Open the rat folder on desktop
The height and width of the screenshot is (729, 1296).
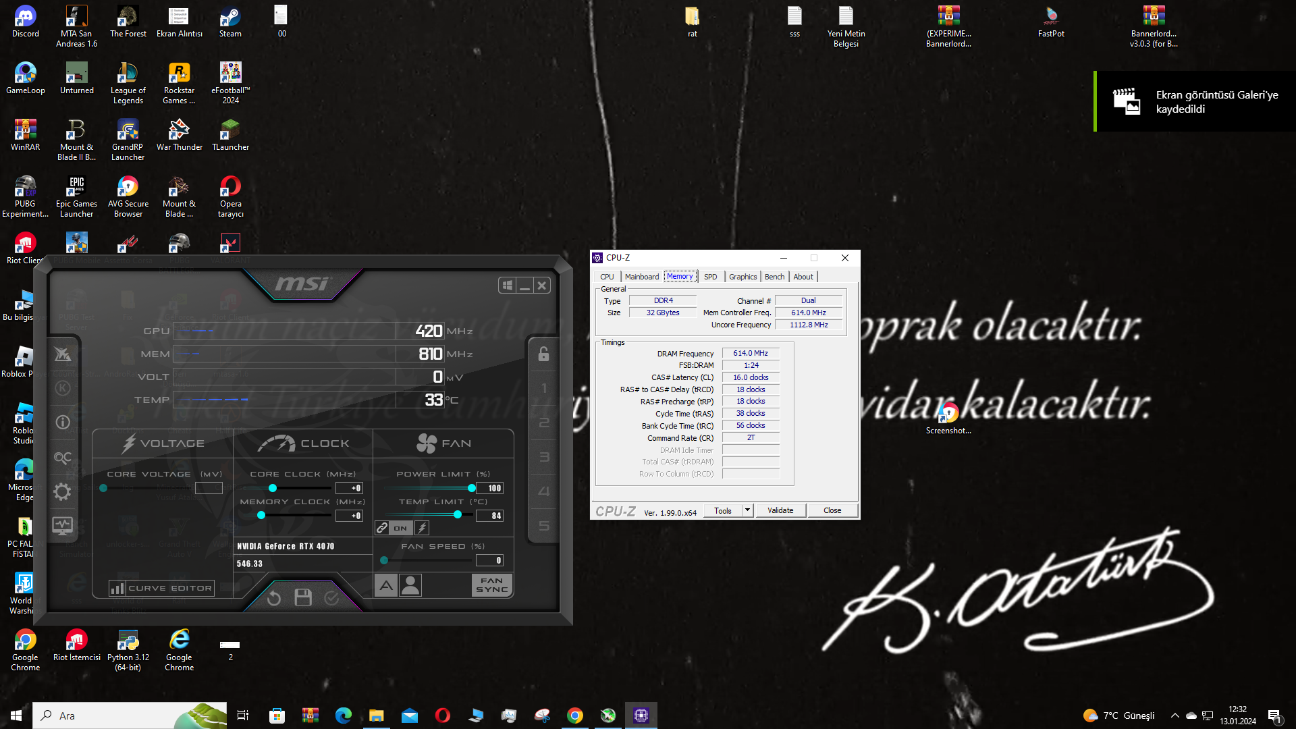(x=692, y=22)
